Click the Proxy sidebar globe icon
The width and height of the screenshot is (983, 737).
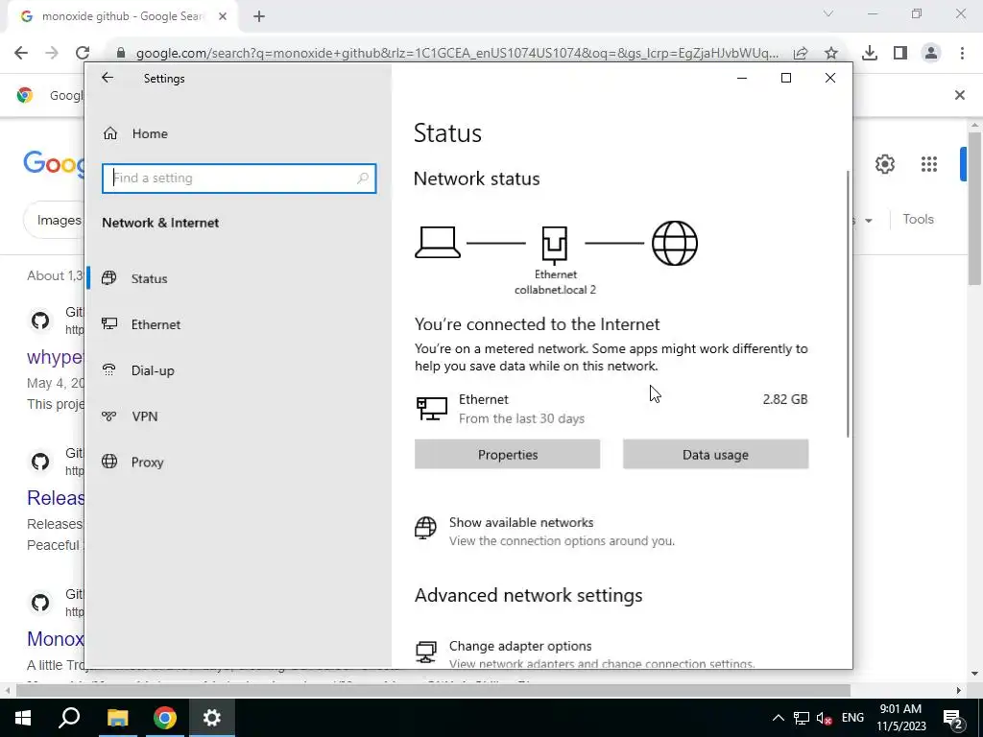pyautogui.click(x=109, y=462)
